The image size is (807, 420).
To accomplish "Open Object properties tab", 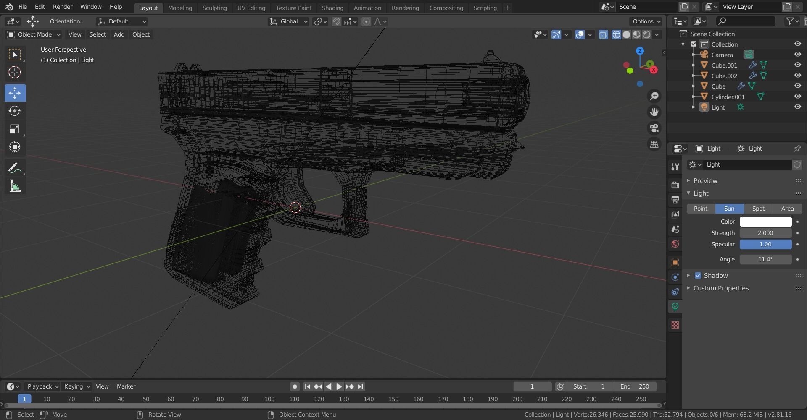I will [x=675, y=262].
